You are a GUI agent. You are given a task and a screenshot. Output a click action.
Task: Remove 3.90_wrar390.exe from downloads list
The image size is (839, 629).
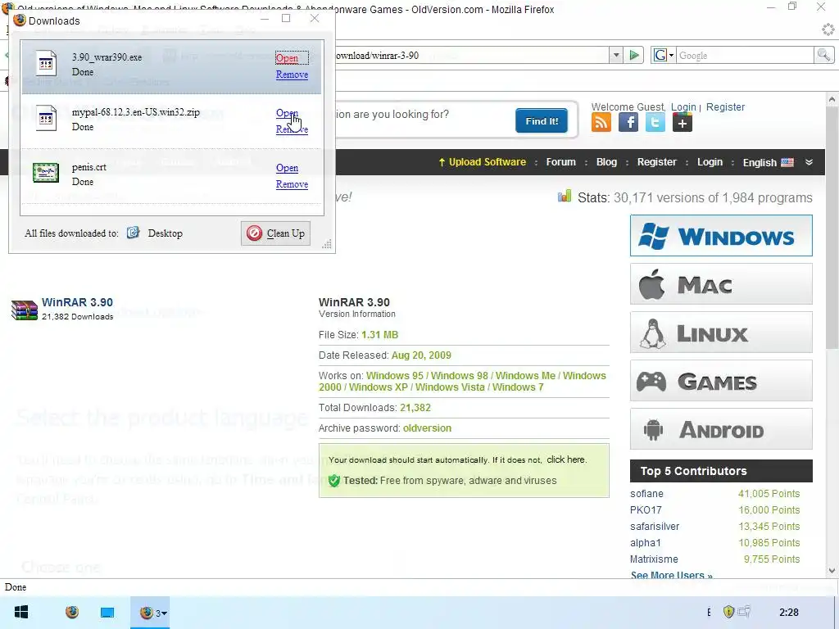click(x=292, y=75)
